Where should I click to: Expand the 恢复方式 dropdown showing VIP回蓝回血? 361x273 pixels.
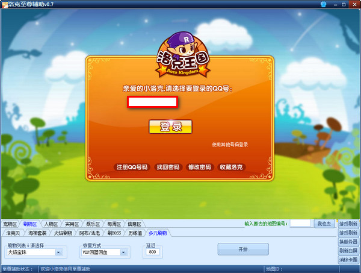tap(103, 253)
